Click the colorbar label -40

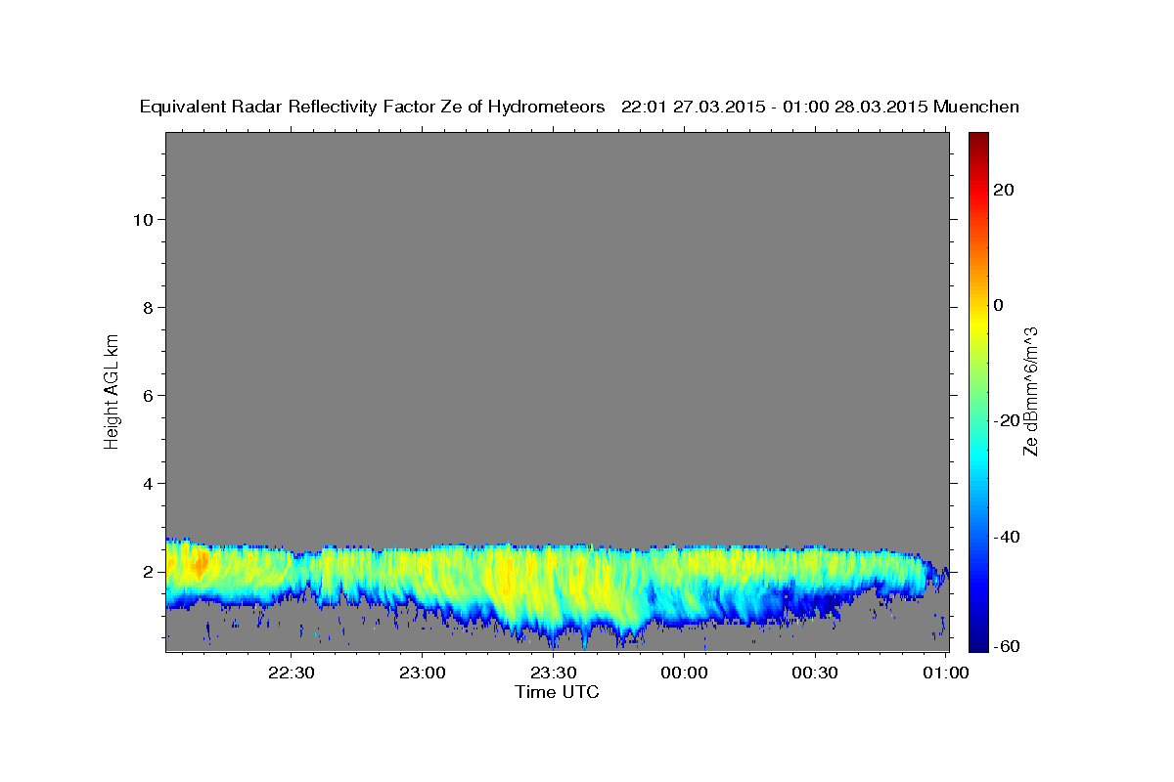pyautogui.click(x=1007, y=536)
